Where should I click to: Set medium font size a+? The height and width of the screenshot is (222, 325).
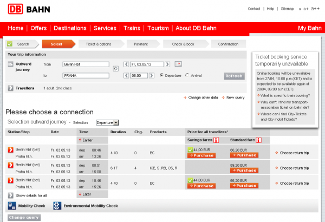pyautogui.click(x=306, y=9)
